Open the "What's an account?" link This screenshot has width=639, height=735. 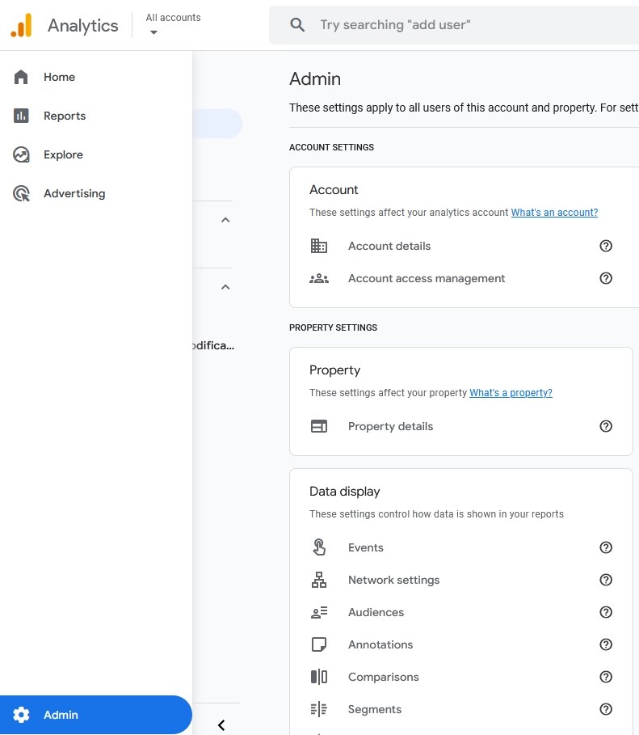tap(554, 213)
